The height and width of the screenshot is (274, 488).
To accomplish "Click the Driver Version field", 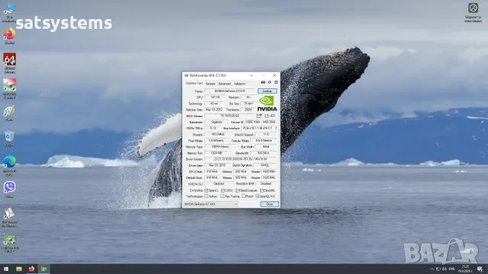I will coord(241,159).
